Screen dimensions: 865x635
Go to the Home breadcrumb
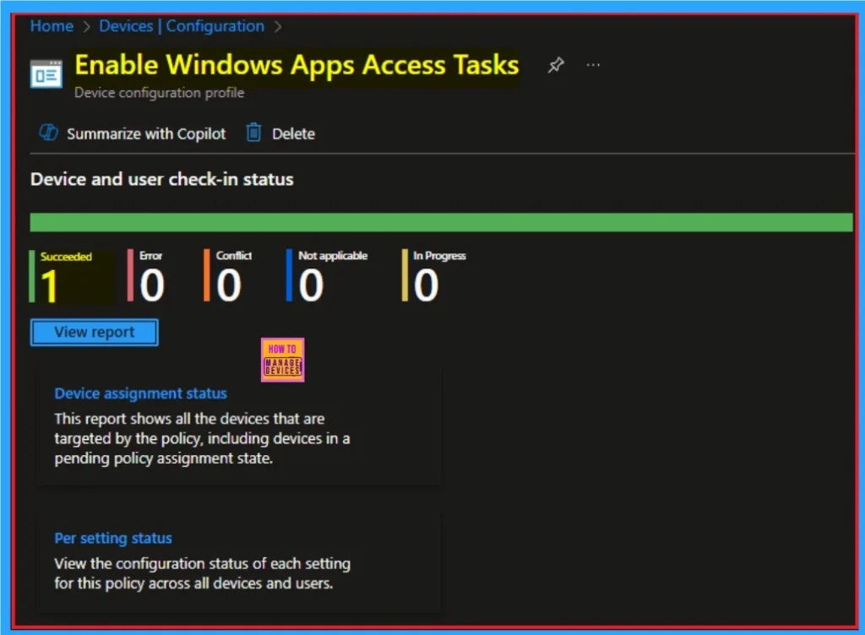tap(52, 26)
